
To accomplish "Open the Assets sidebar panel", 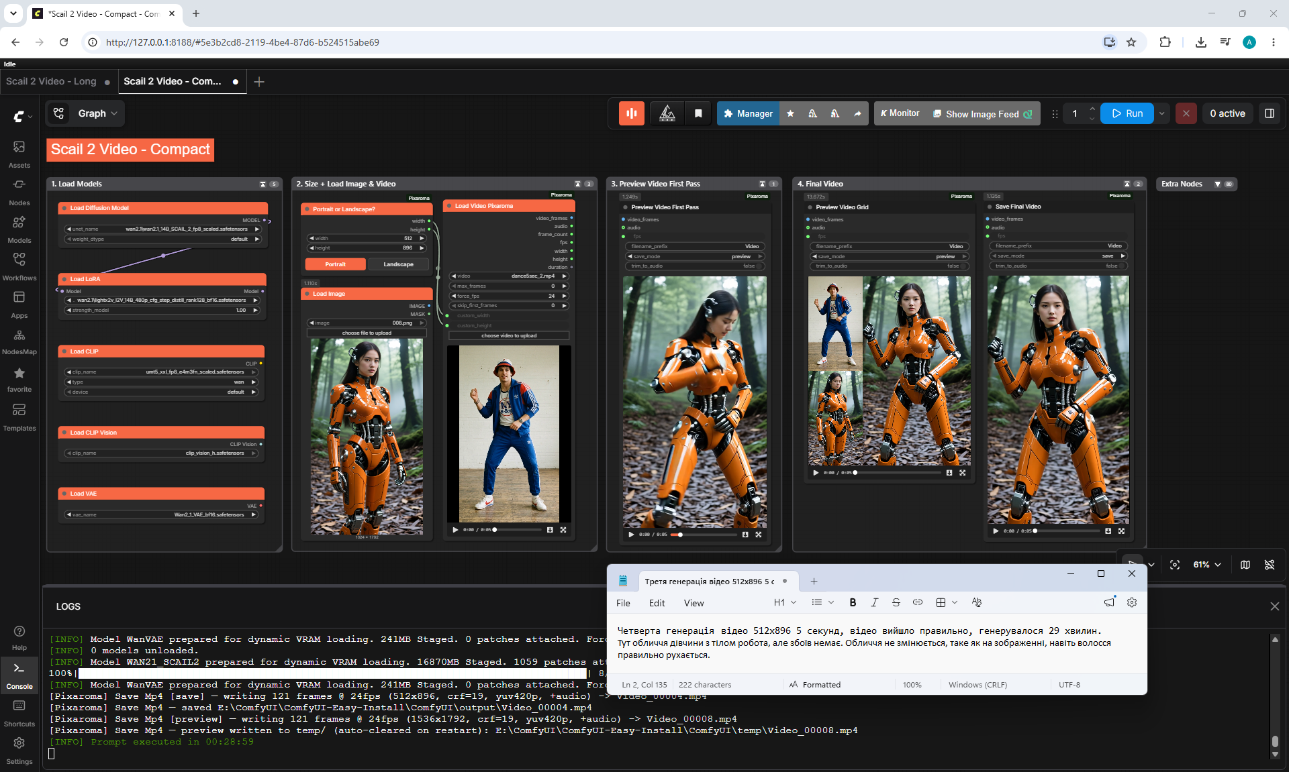I will [x=19, y=154].
